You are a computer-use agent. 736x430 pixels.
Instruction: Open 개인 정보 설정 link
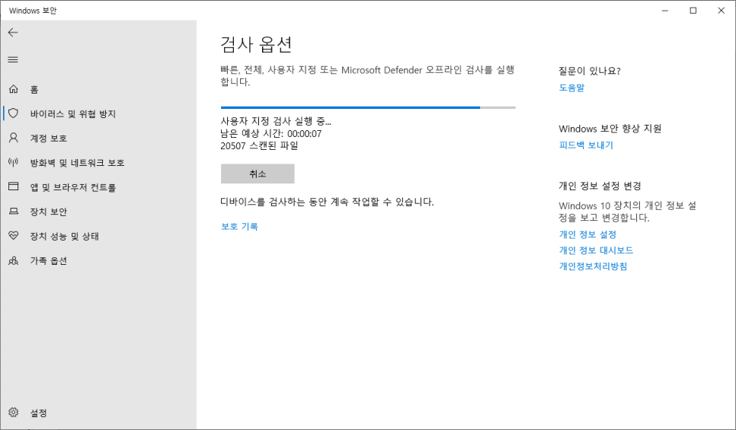587,234
